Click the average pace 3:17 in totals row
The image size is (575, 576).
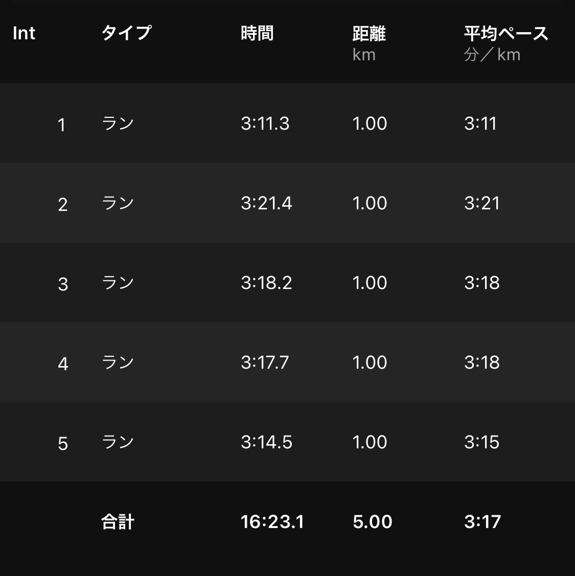click(x=481, y=521)
